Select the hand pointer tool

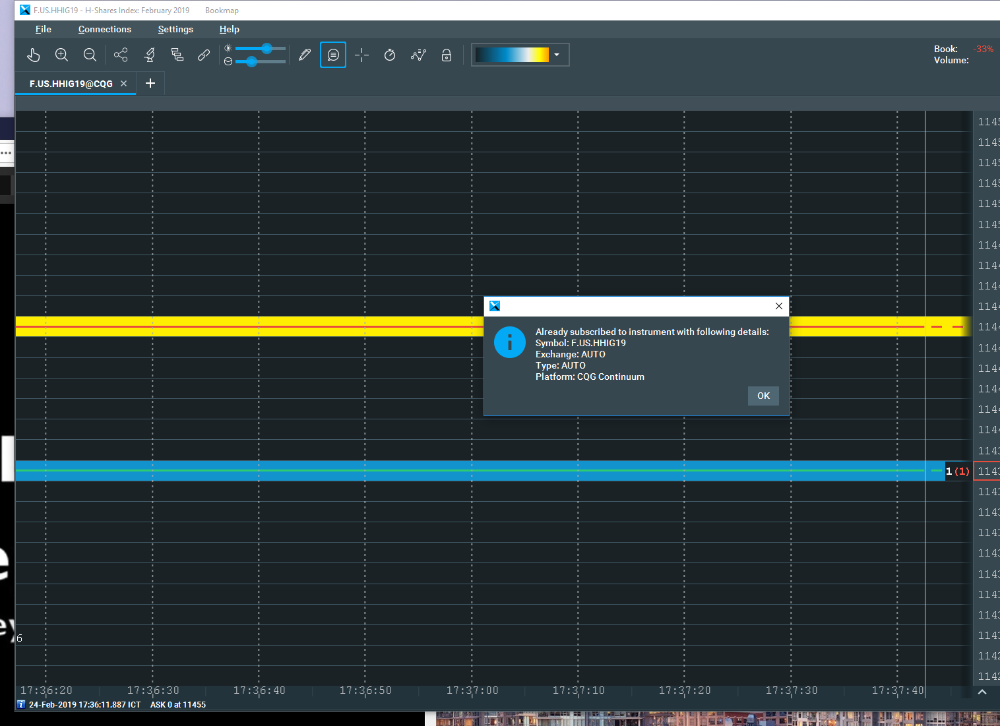[34, 55]
